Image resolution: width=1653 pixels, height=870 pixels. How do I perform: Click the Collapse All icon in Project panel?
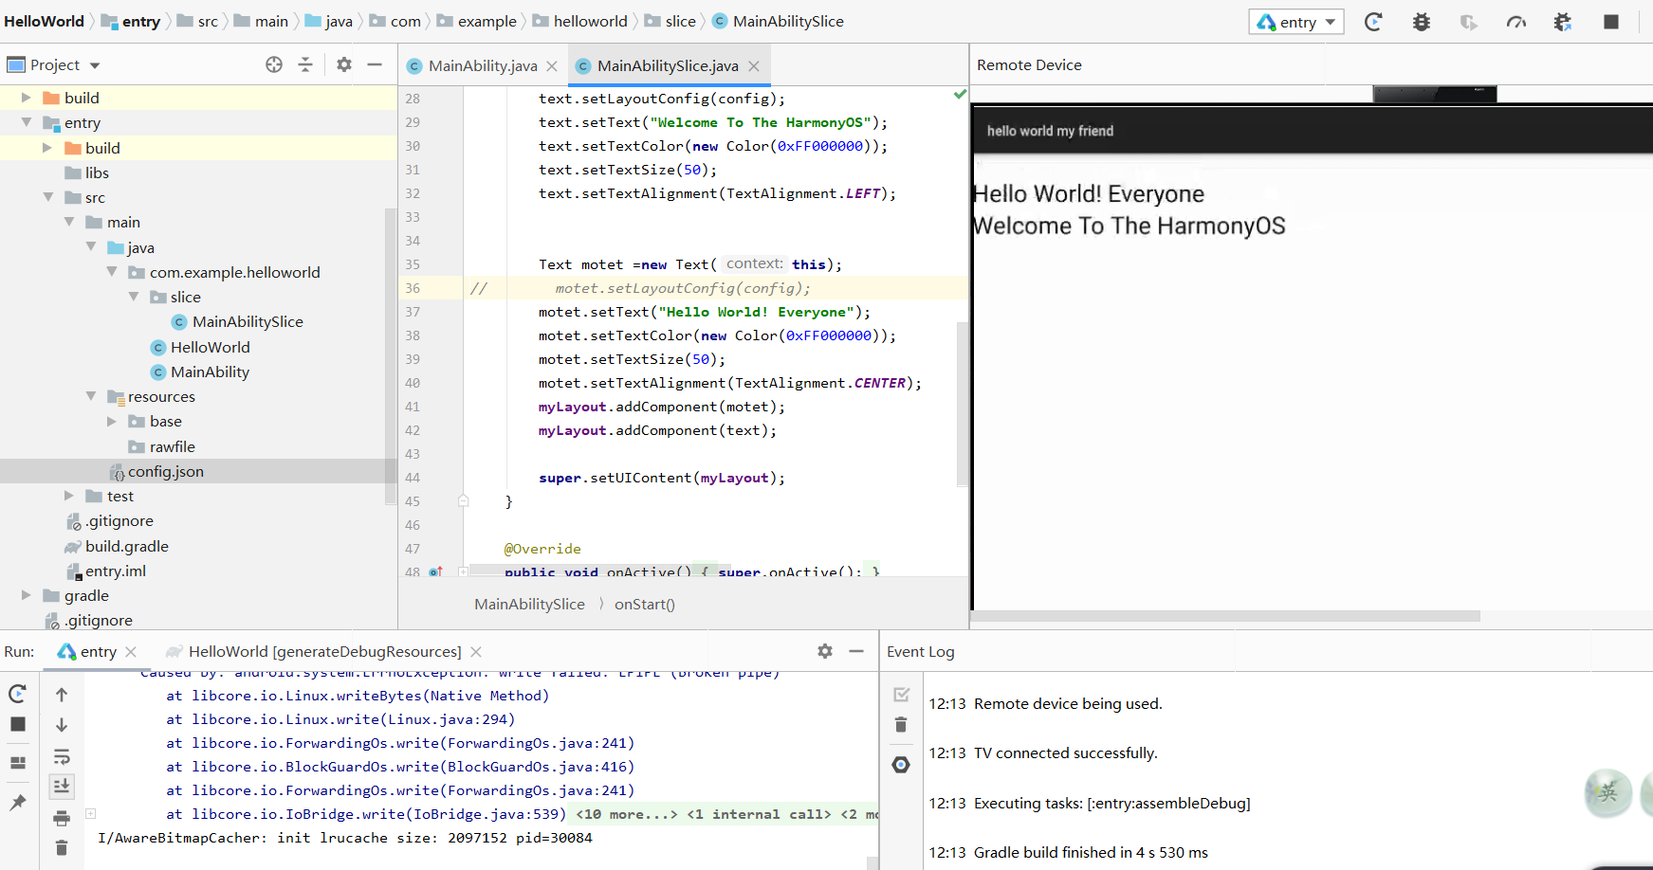pyautogui.click(x=305, y=64)
